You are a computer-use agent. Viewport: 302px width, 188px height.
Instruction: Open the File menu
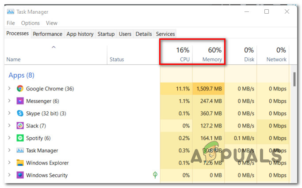[11, 23]
